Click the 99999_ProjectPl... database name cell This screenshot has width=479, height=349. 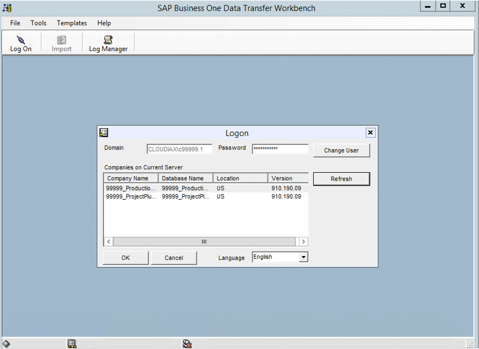click(x=185, y=197)
